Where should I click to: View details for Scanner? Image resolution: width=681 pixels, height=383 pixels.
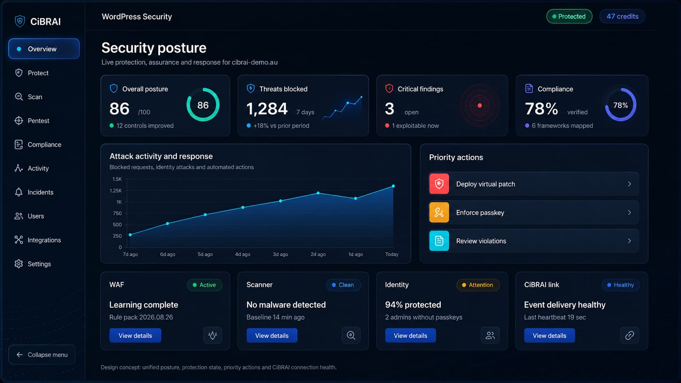[272, 335]
